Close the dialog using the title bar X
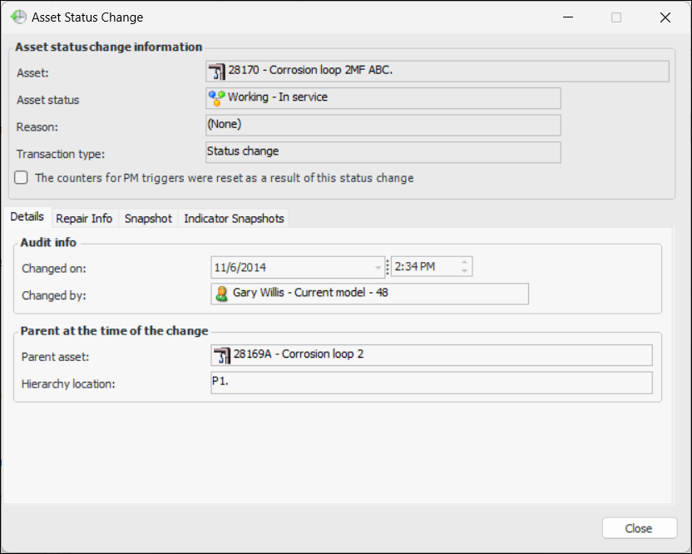Image resolution: width=692 pixels, height=554 pixels. click(665, 17)
